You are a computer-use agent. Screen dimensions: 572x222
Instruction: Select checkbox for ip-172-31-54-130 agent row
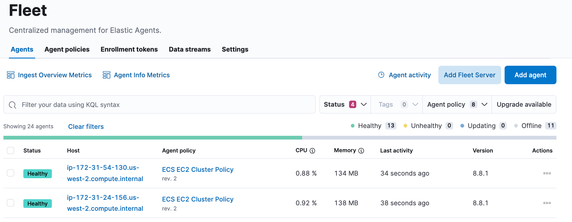click(x=11, y=173)
